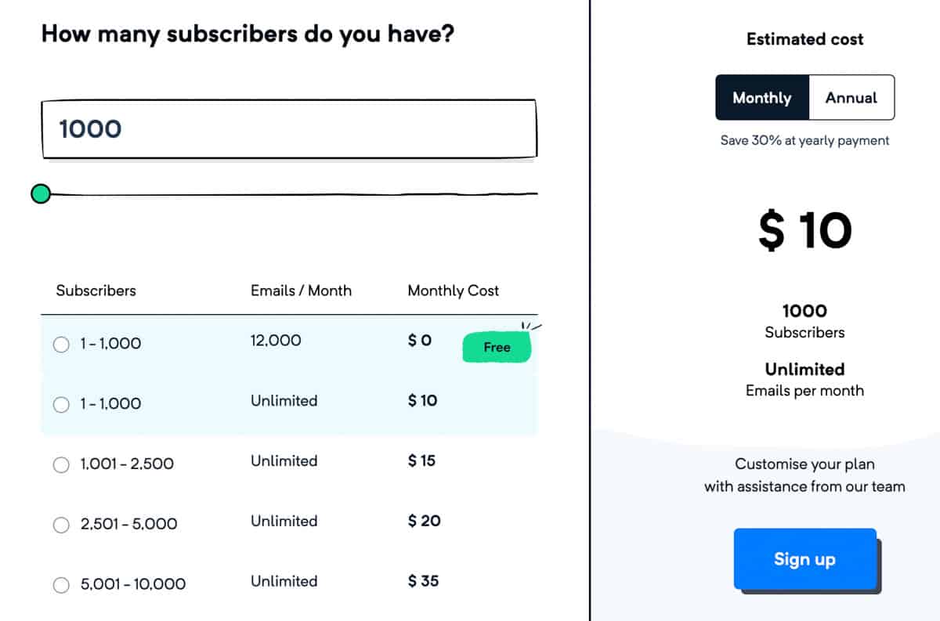Select the 5,001–10,000 subscribers radio button

61,585
